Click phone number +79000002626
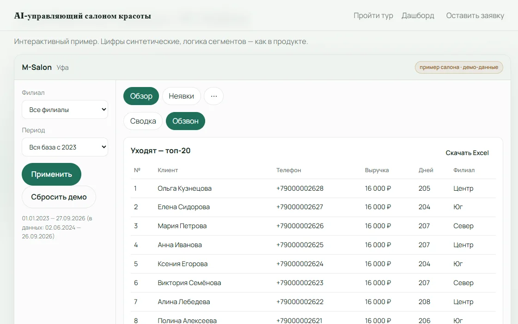Viewport: 518px width, 324px height. 300,226
